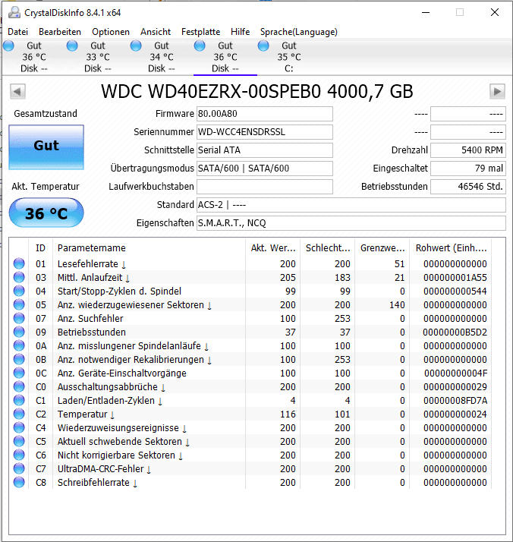Open the Festplatte menu

pos(200,32)
